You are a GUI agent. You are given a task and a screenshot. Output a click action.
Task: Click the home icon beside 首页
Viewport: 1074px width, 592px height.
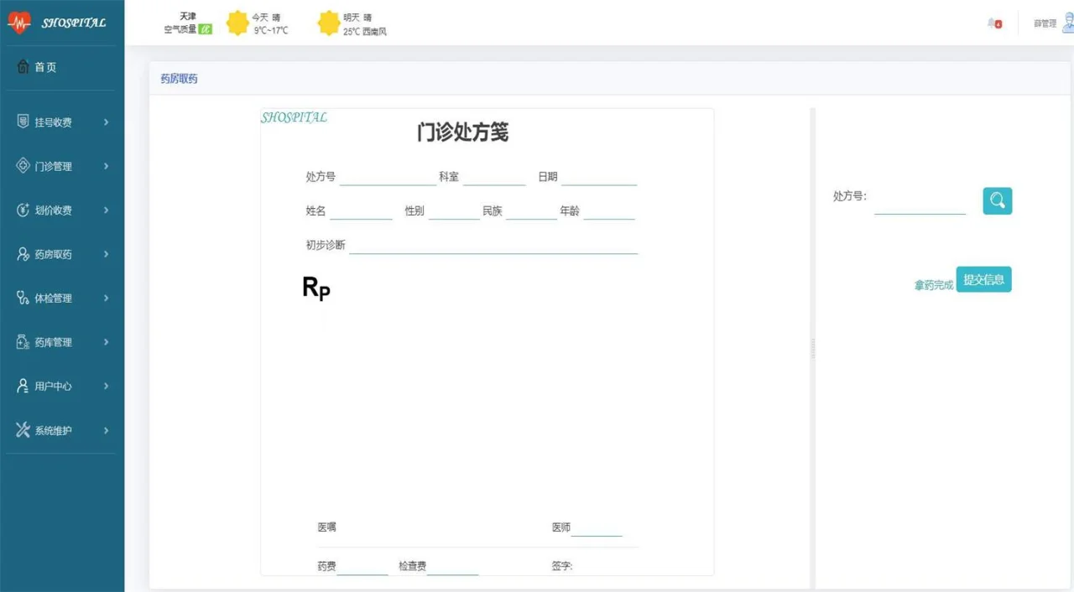point(23,67)
